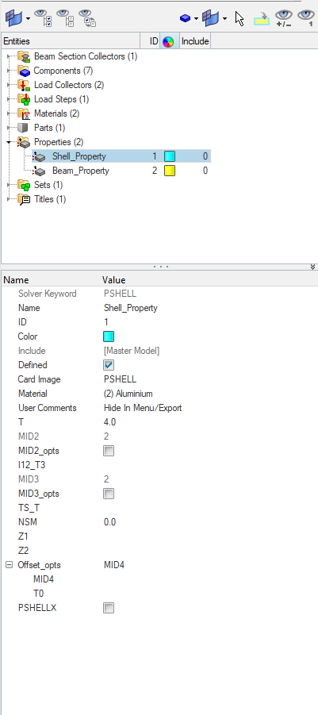The height and width of the screenshot is (715, 318).
Task: Click the show/hide +/- eye icon
Action: click(x=283, y=18)
